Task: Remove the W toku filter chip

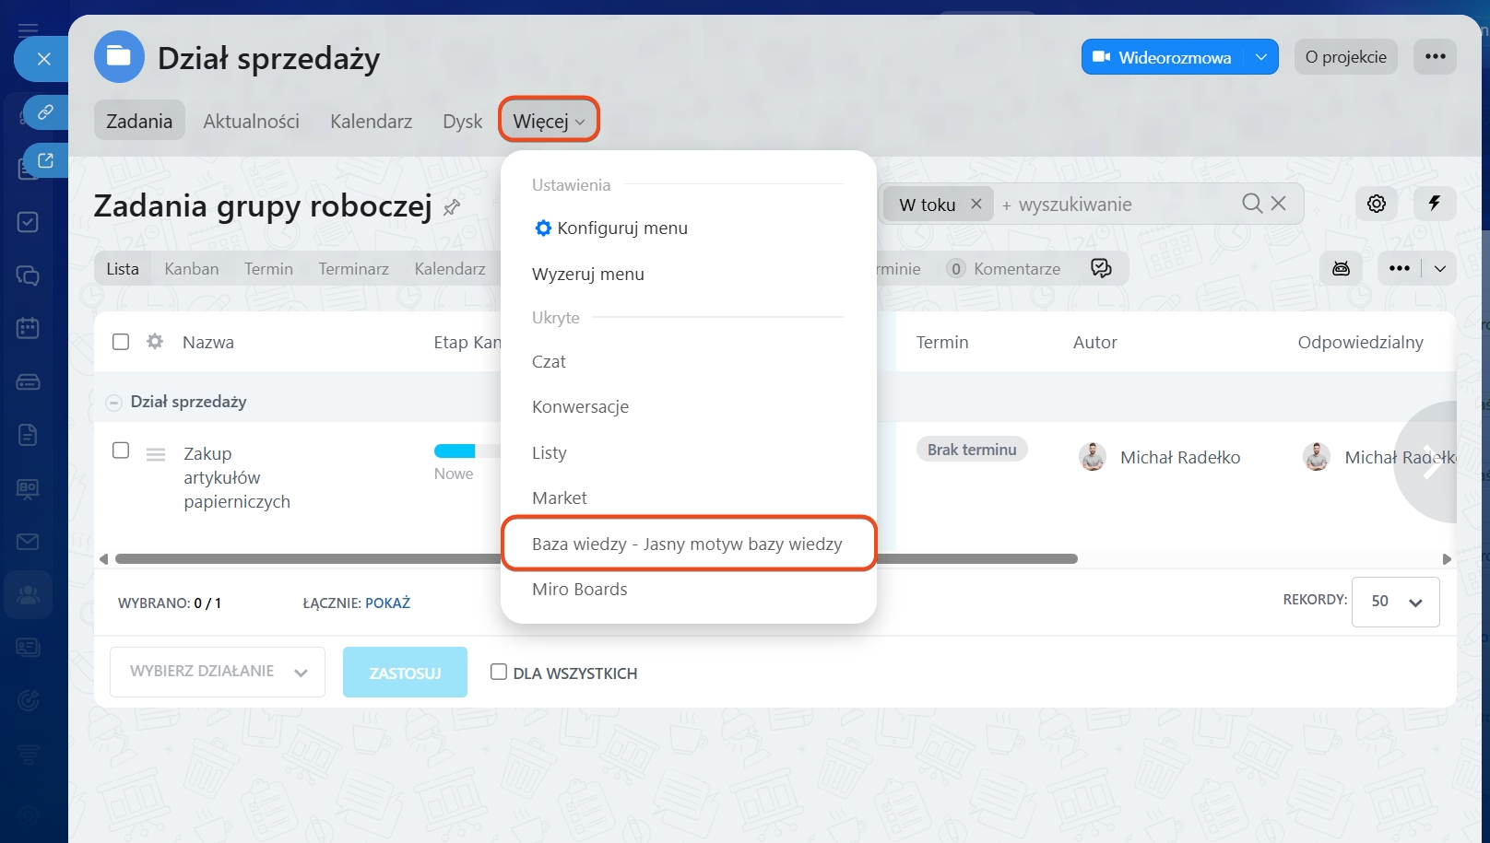Action: tap(976, 204)
